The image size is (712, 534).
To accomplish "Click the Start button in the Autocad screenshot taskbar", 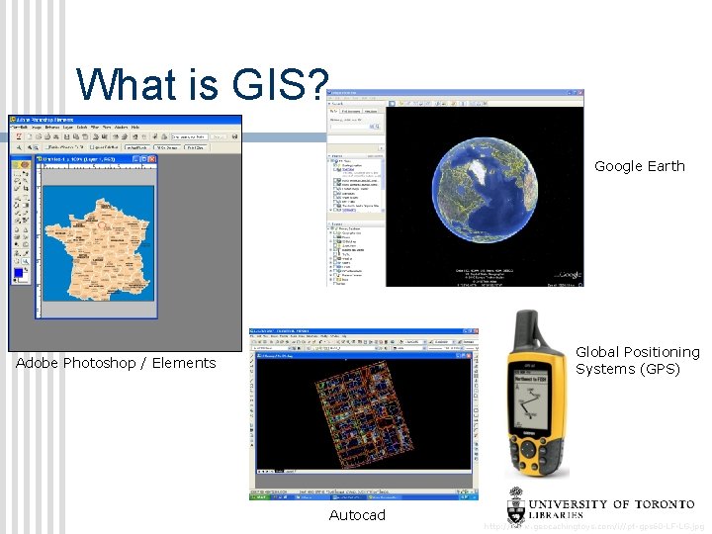I will [x=259, y=497].
